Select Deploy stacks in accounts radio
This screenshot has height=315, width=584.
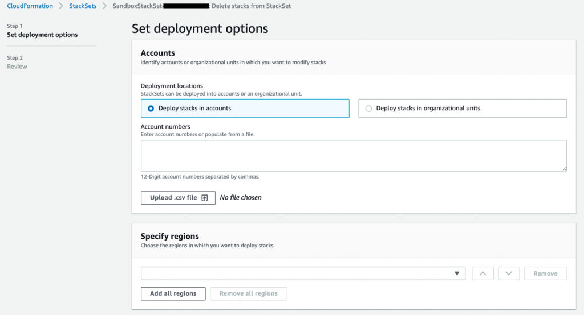(151, 108)
